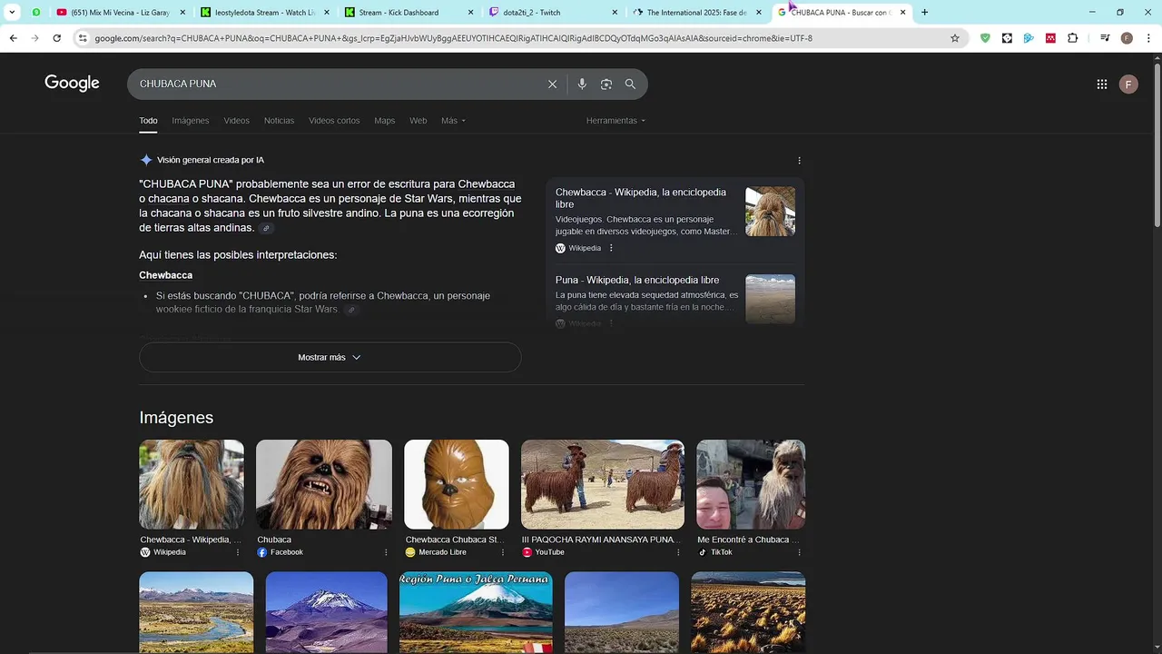This screenshot has width=1162, height=654.
Task: Switch to 'The International 2025' tab
Action: 694,13
